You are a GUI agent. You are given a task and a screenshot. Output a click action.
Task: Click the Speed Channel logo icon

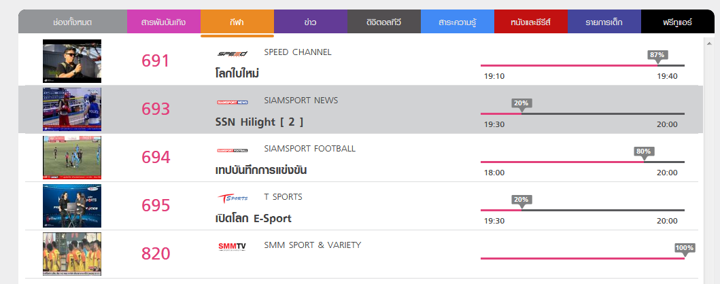tap(233, 53)
